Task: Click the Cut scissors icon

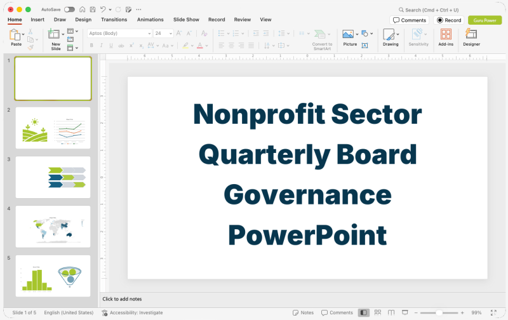Action: (x=30, y=31)
